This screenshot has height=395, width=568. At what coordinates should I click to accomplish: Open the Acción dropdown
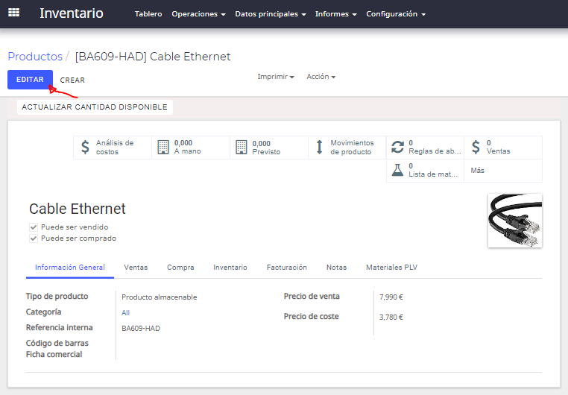click(x=321, y=77)
